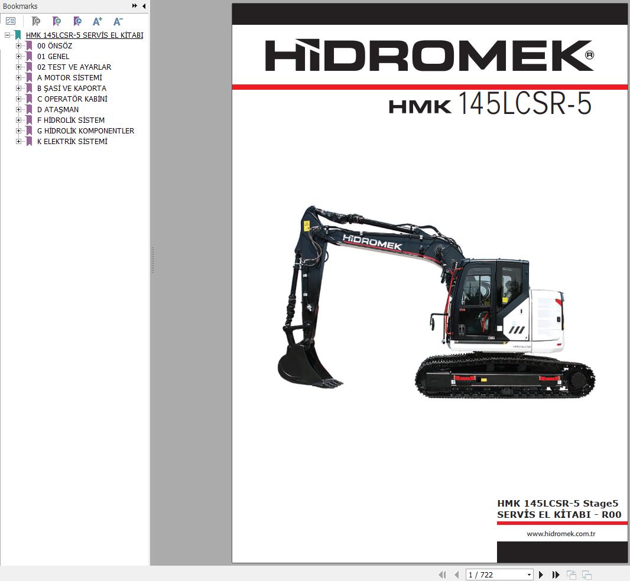Image resolution: width=630 pixels, height=581 pixels.
Task: Select the D ATAŞMAN bookmark
Action: (58, 110)
